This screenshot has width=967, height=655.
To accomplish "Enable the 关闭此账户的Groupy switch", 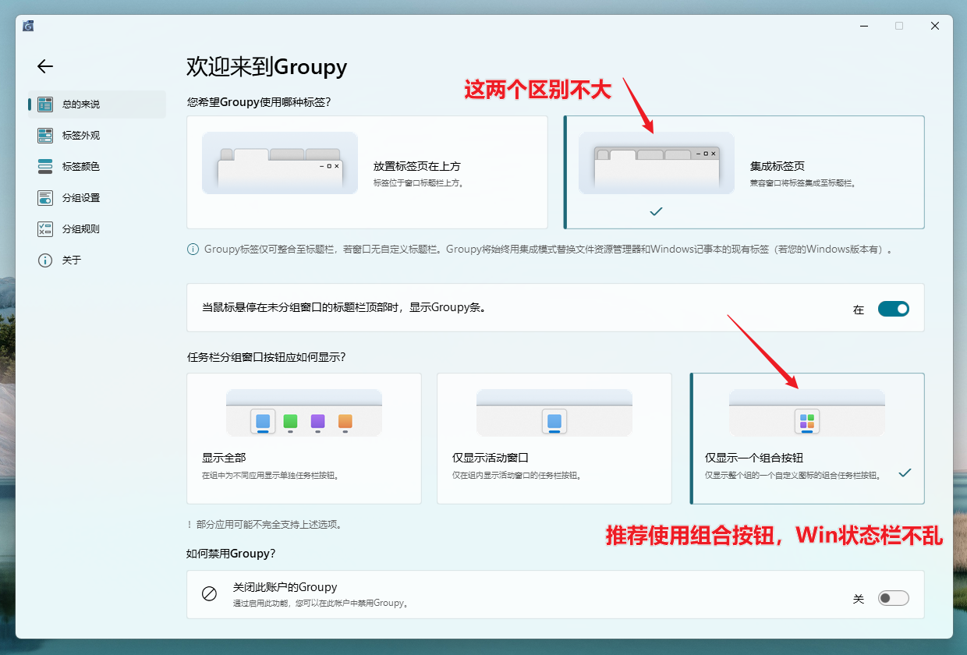I will [893, 598].
